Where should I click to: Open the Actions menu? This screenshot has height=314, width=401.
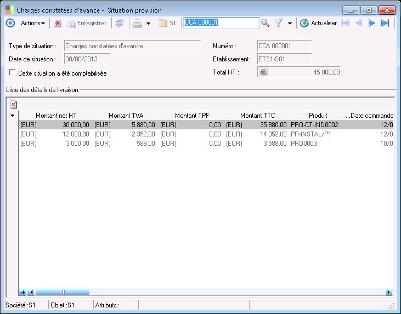pos(33,23)
